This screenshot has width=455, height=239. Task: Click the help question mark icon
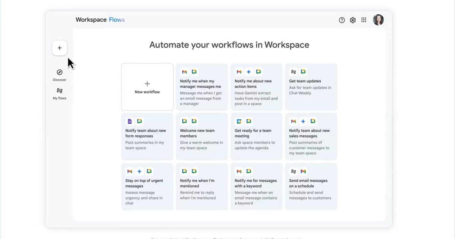tap(342, 20)
